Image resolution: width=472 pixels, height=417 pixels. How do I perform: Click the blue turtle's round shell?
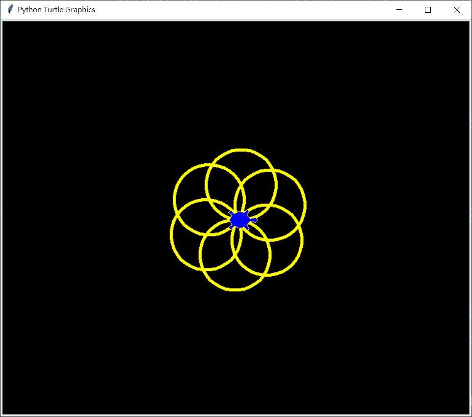click(239, 220)
